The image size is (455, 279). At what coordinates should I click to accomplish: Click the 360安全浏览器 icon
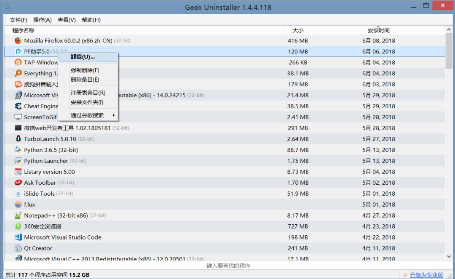coord(18,226)
